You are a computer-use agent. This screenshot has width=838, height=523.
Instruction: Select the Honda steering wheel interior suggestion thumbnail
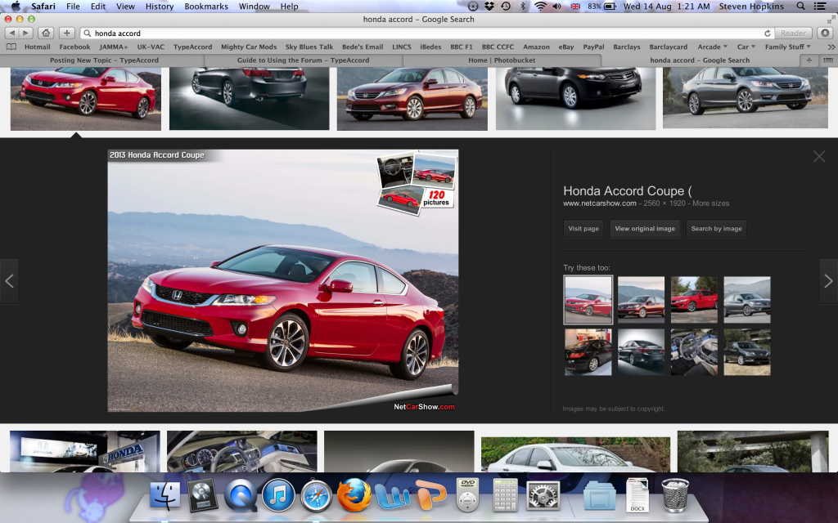click(694, 351)
